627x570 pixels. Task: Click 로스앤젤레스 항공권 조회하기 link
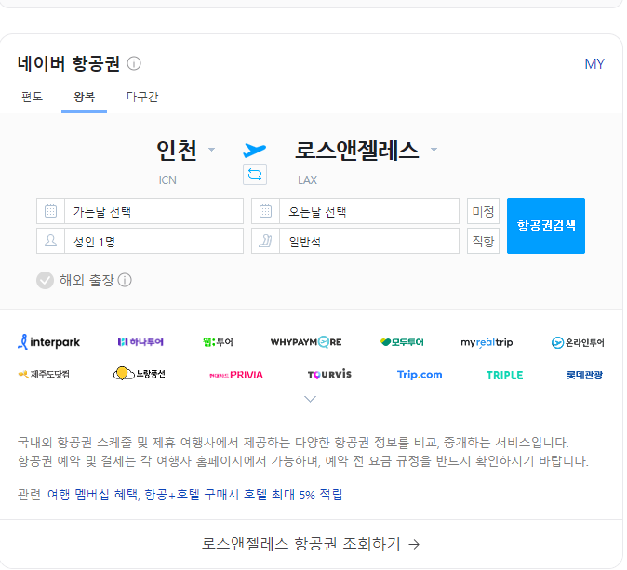point(311,544)
